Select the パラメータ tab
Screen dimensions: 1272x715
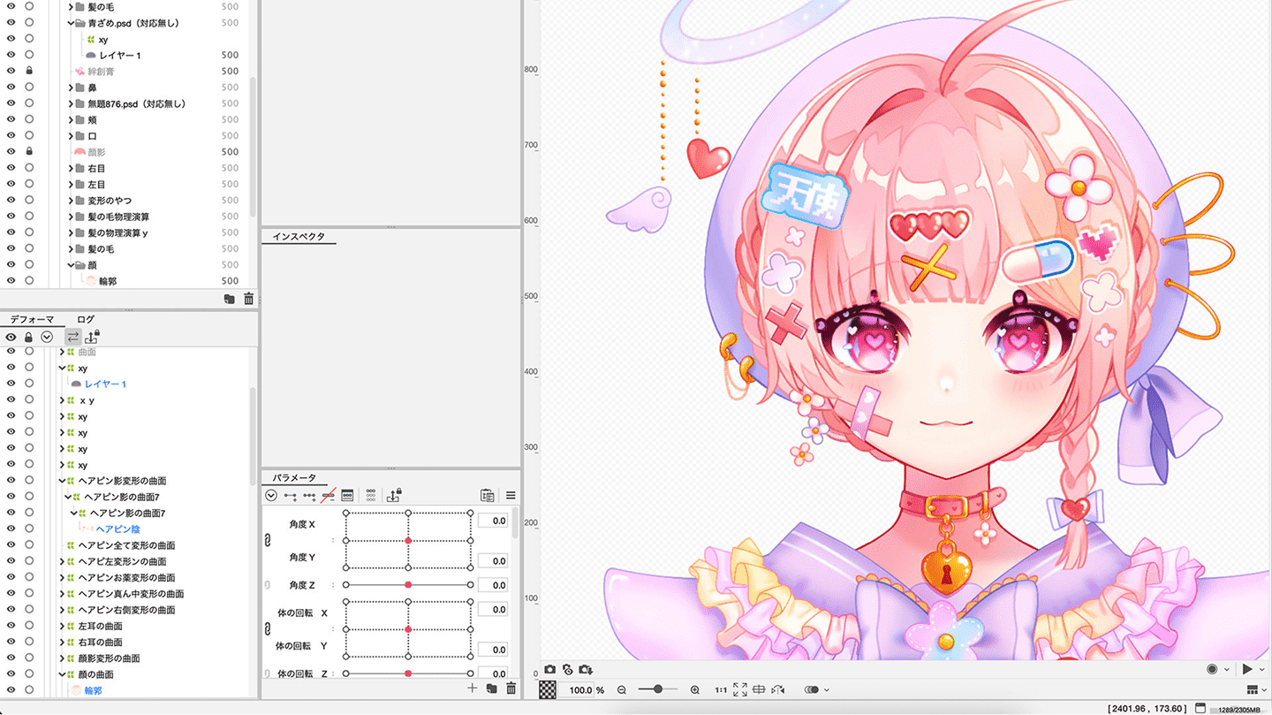[294, 478]
